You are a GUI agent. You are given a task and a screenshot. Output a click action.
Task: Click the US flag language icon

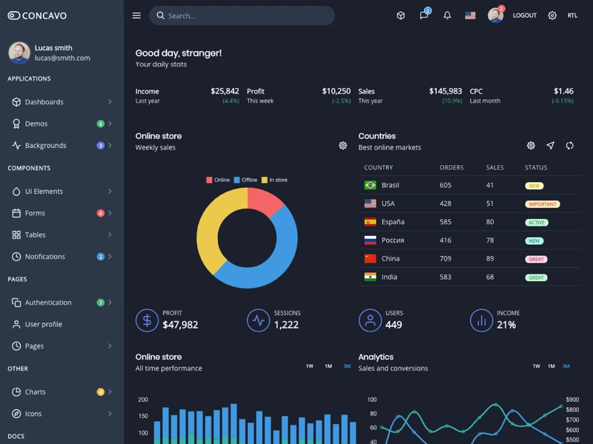470,16
